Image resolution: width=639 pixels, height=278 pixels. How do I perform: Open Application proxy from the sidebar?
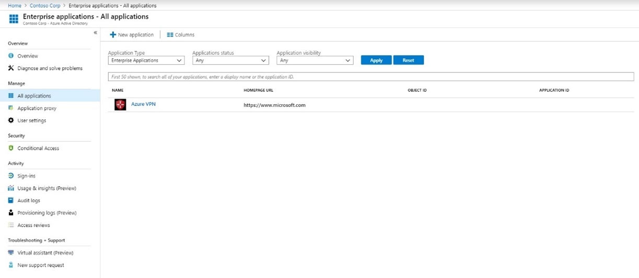(37, 108)
